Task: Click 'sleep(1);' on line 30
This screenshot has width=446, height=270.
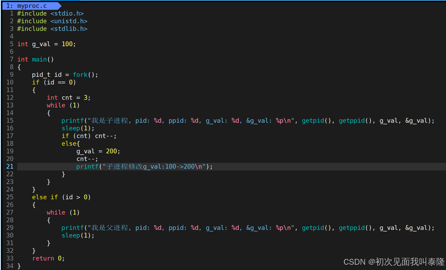Action: (x=78, y=235)
